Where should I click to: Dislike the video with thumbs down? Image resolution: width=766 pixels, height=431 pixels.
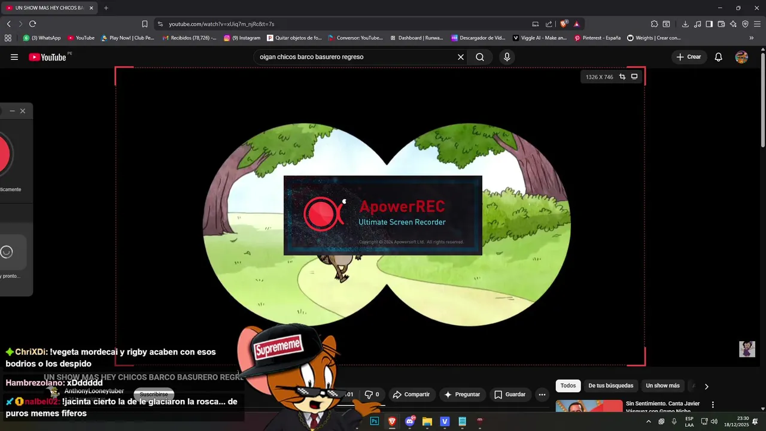tap(372, 394)
